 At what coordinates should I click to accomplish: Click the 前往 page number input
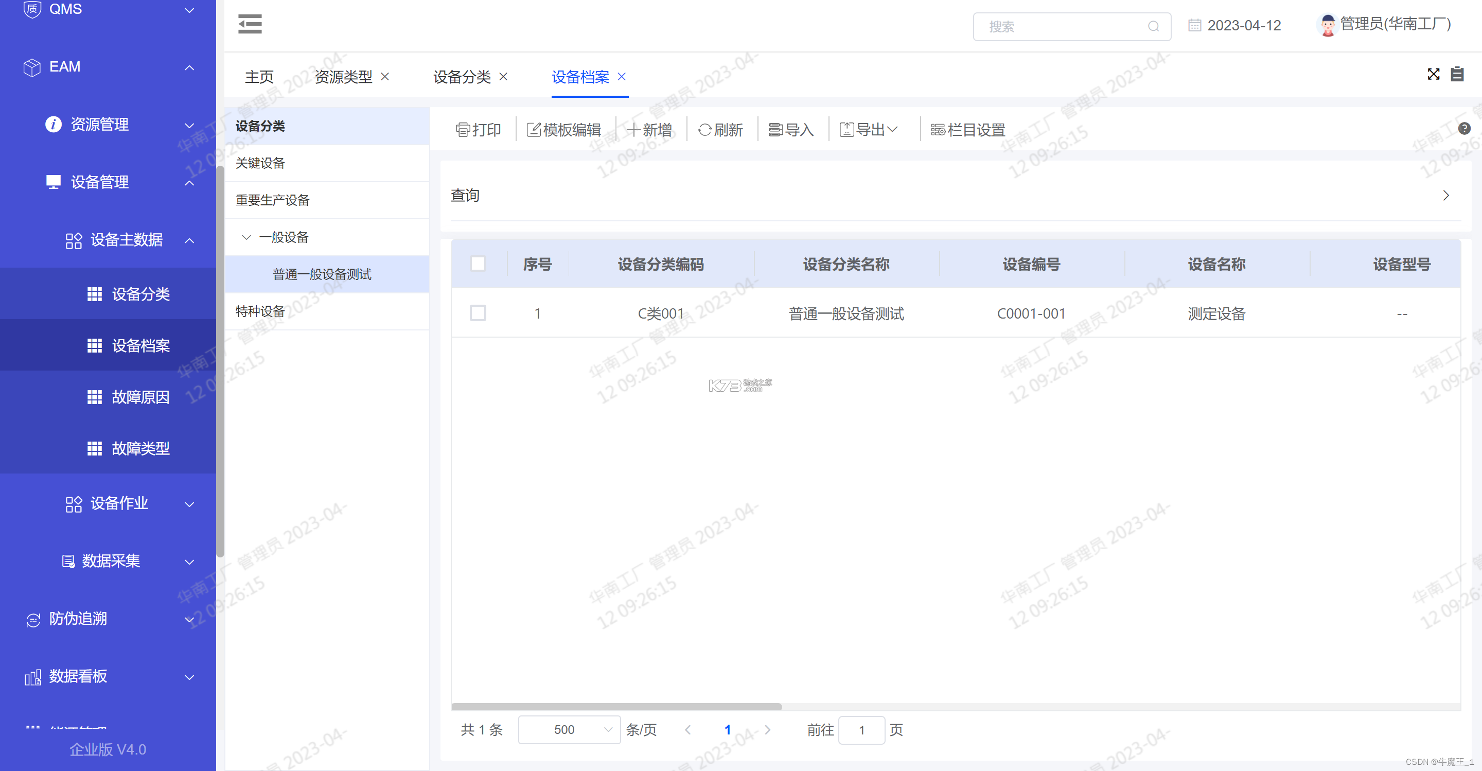coord(861,730)
